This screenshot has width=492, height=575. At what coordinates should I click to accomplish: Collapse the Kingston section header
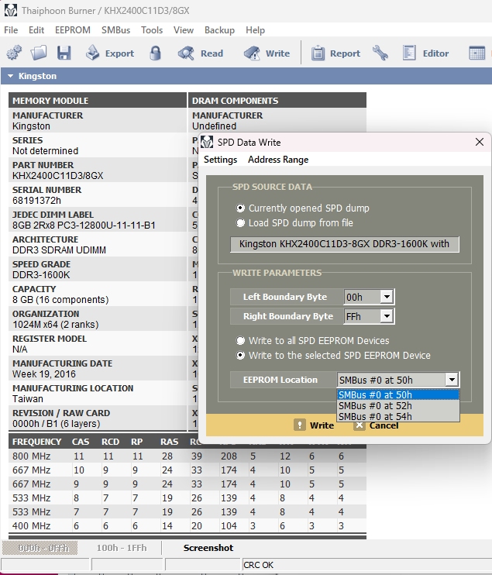click(x=11, y=76)
